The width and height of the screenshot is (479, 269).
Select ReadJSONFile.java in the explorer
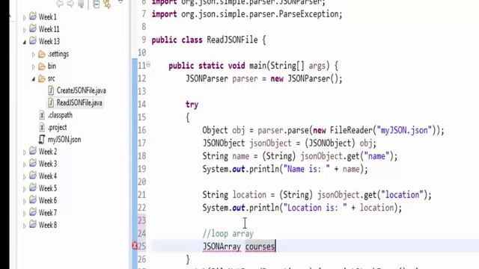79,103
